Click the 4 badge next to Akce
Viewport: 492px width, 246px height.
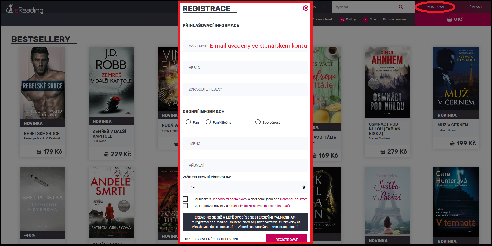click(365, 20)
